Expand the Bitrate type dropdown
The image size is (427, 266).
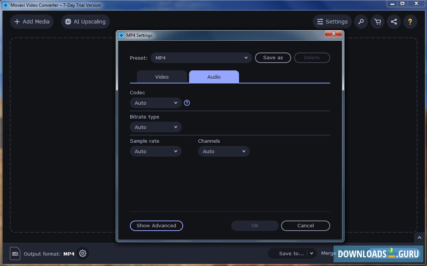[x=156, y=127]
